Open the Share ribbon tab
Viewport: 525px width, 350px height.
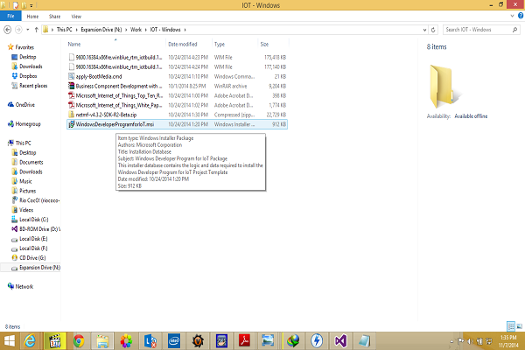(x=54, y=16)
